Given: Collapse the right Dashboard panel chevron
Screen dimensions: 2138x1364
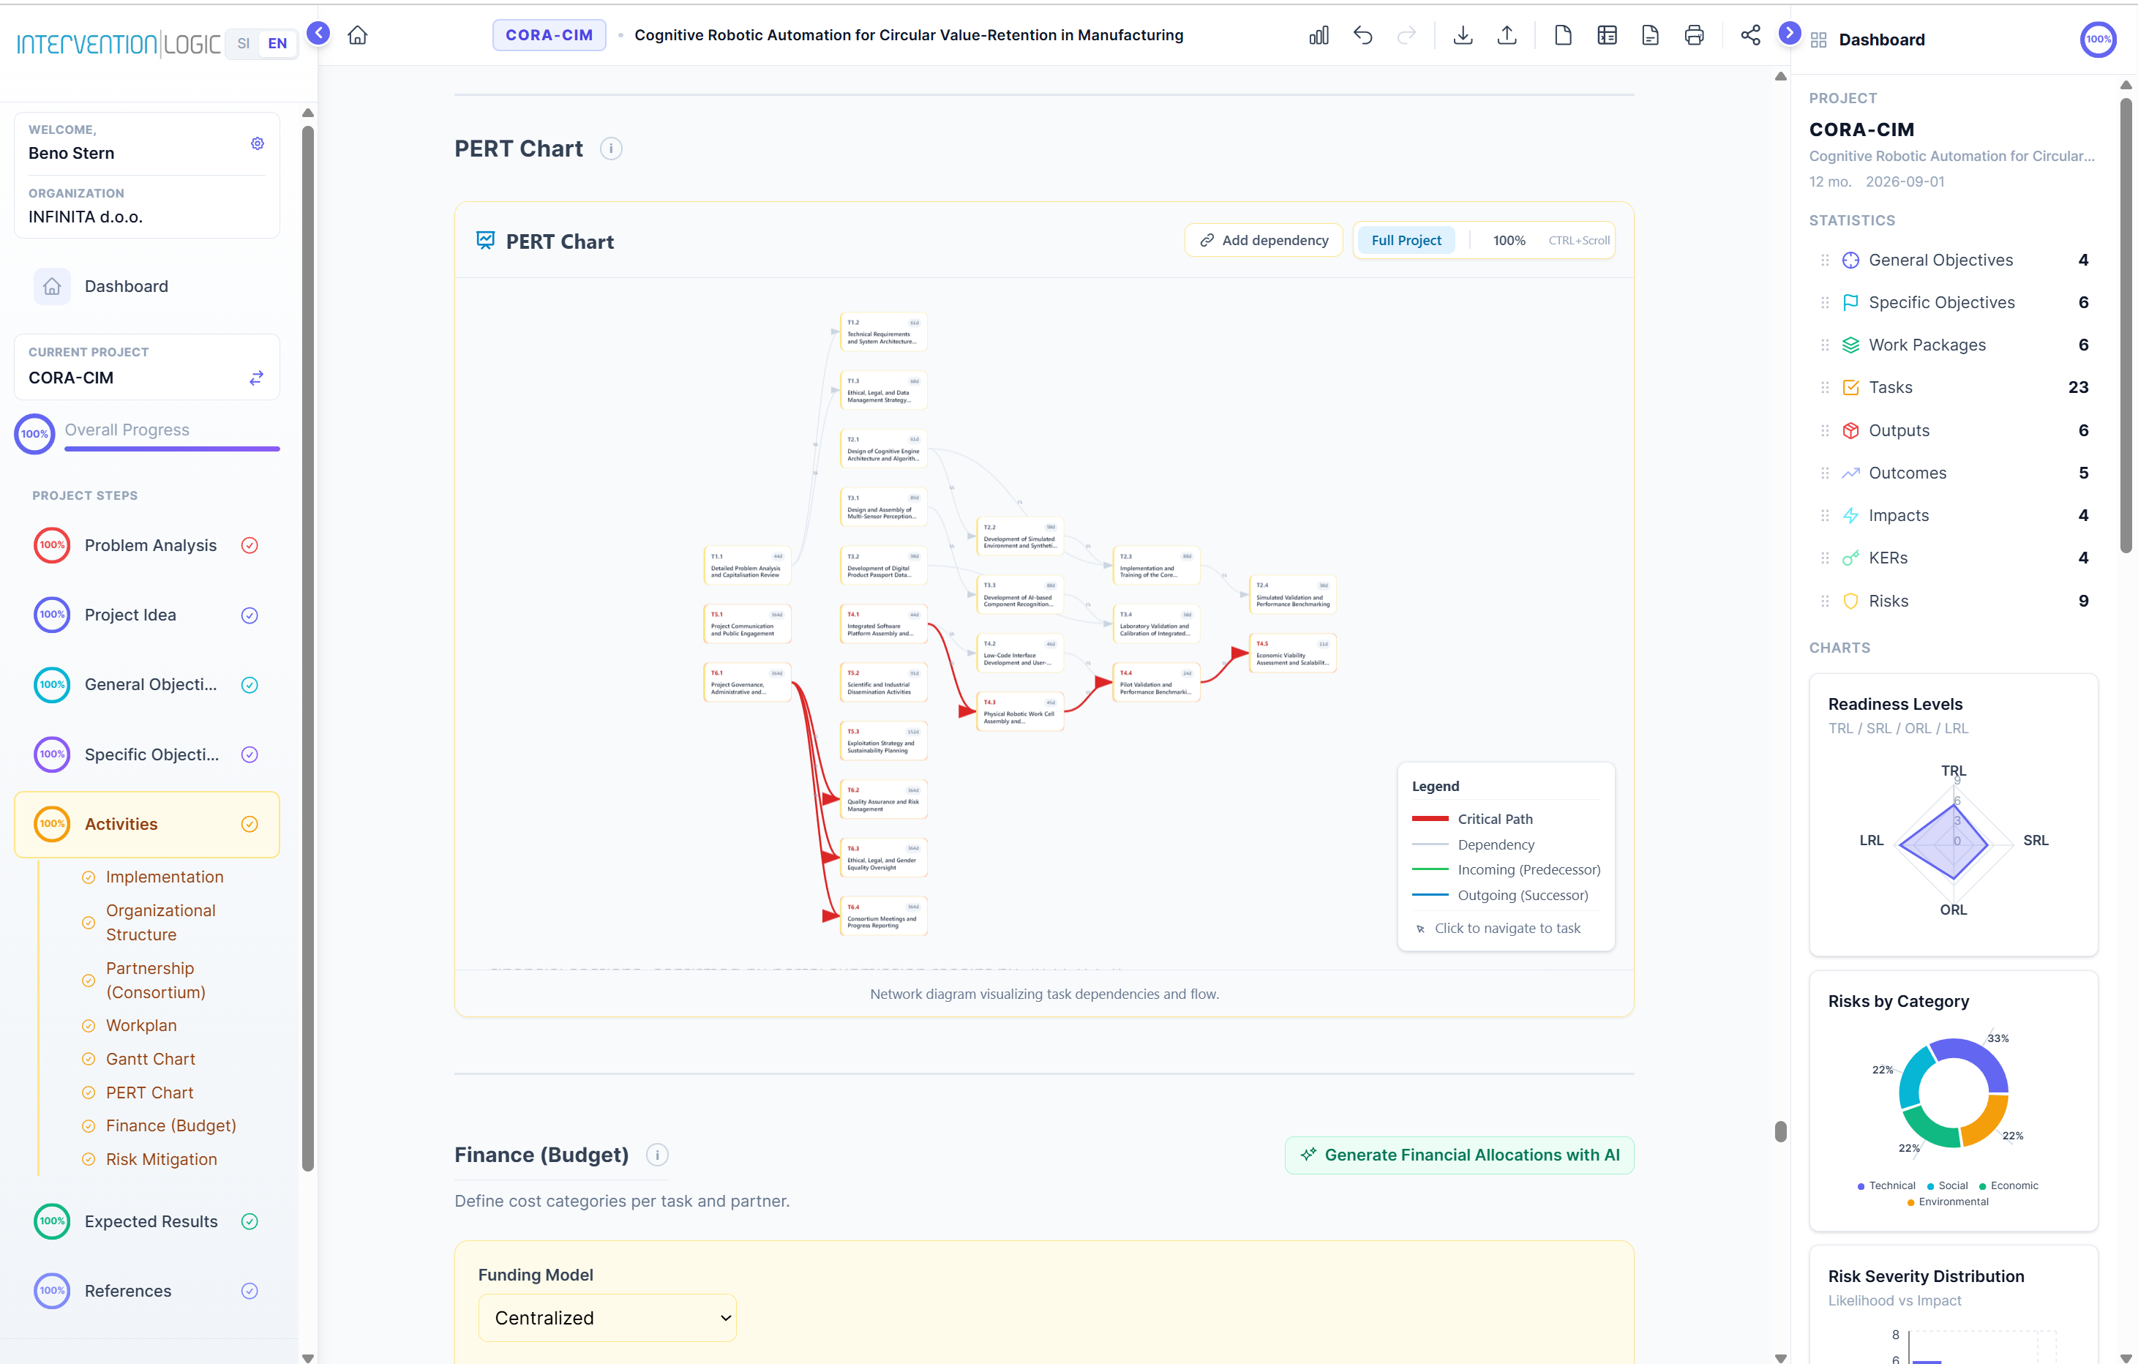Looking at the screenshot, I should pyautogui.click(x=1790, y=34).
